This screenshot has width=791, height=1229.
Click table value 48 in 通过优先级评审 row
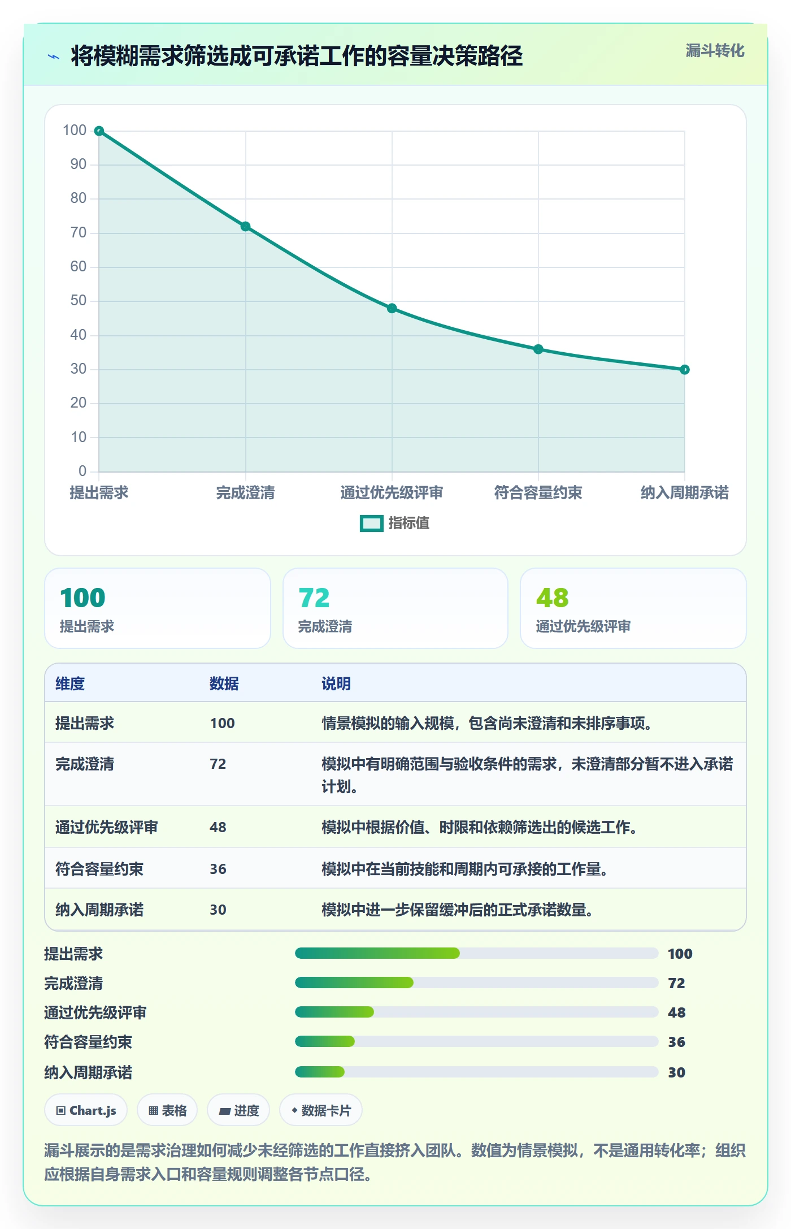point(218,827)
